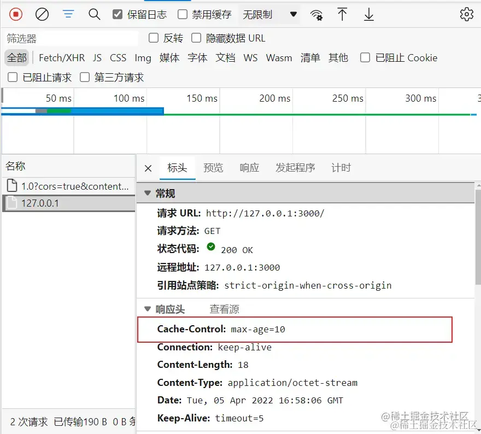The image size is (481, 434).
Task: Filter requests by 其他
Action: (338, 57)
